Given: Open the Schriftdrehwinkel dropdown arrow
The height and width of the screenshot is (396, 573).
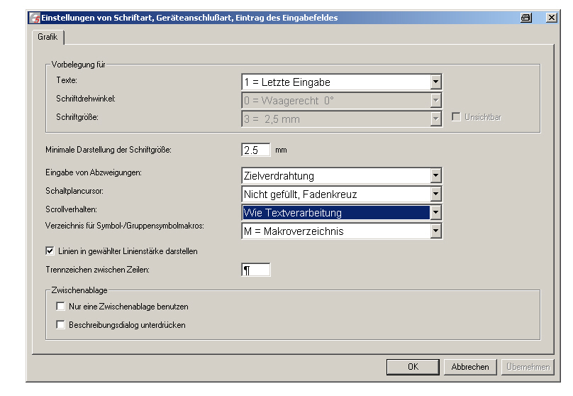Looking at the screenshot, I should (435, 100).
